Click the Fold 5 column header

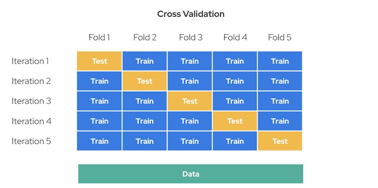tap(280, 38)
